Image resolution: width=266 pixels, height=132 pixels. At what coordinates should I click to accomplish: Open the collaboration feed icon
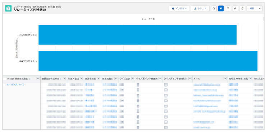(235, 8)
